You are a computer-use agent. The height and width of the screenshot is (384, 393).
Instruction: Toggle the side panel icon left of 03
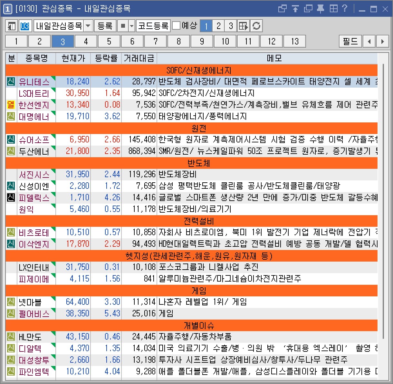click(12, 26)
